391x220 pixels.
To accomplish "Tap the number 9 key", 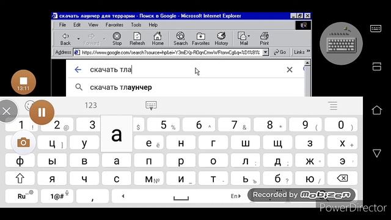I will coord(305,125).
